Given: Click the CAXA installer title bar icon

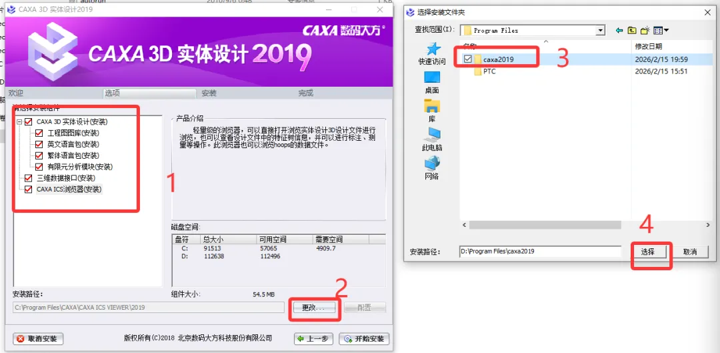Looking at the screenshot, I should pos(11,9).
